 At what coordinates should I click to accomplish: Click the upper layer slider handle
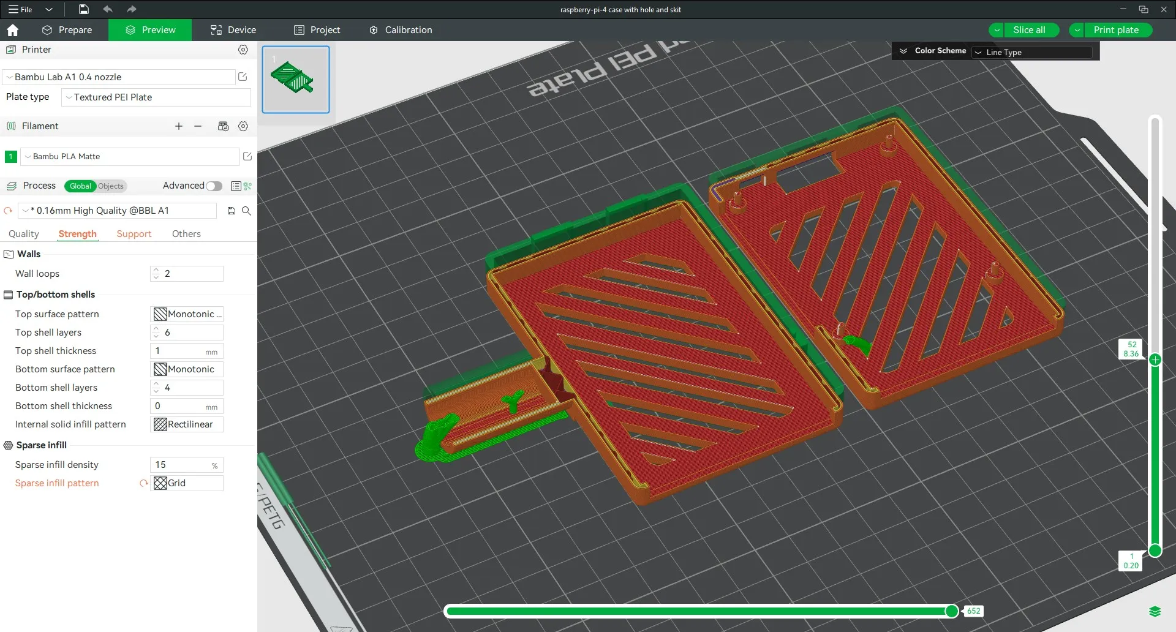1155,359
